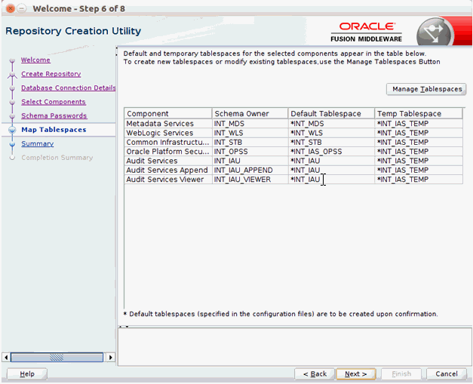Viewport: 473px width, 384px height.
Task: Open the Welcome step link
Action: (x=35, y=60)
